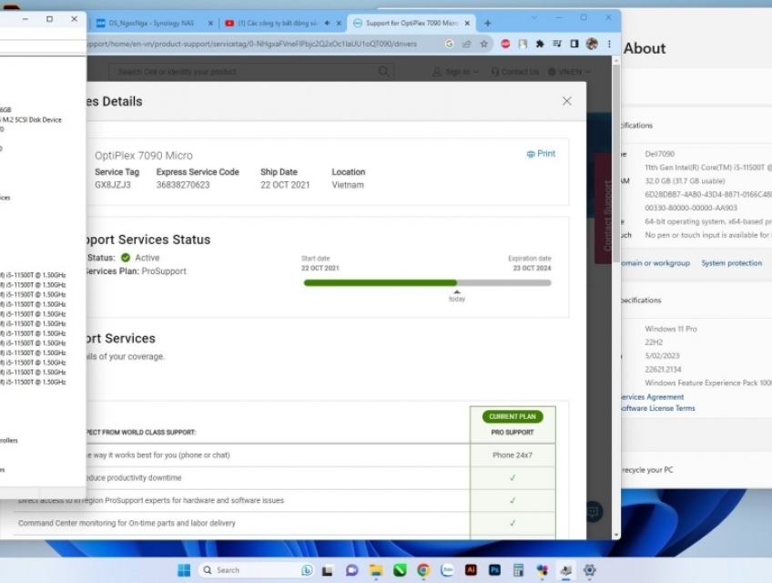Toggle the Chrome side panel icon
772x583 pixels.
574,44
